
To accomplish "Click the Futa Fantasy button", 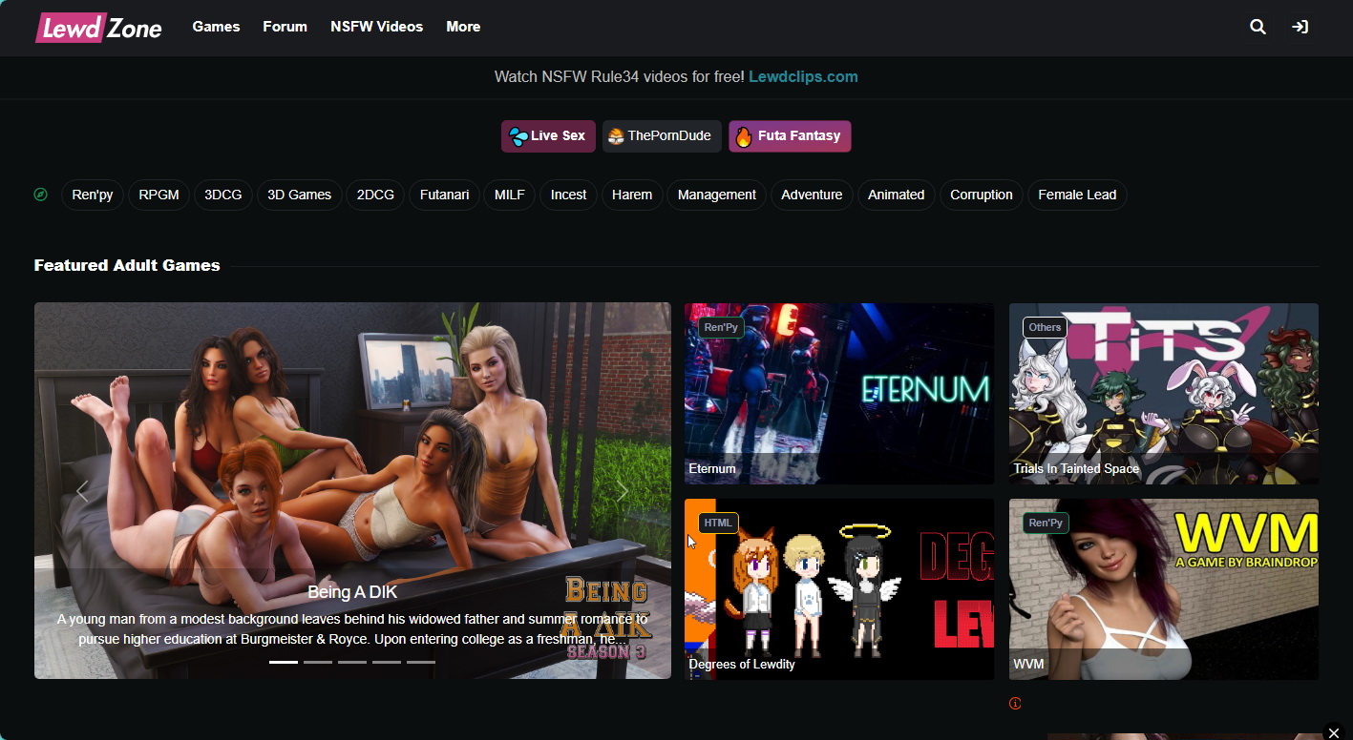I will click(x=790, y=136).
